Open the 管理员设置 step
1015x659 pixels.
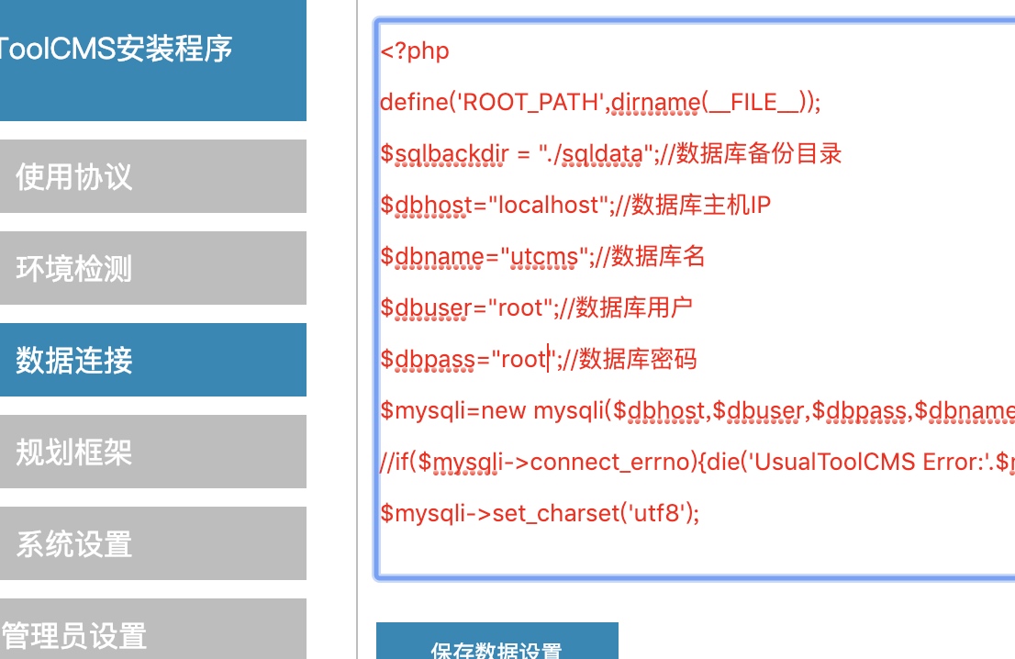152,633
